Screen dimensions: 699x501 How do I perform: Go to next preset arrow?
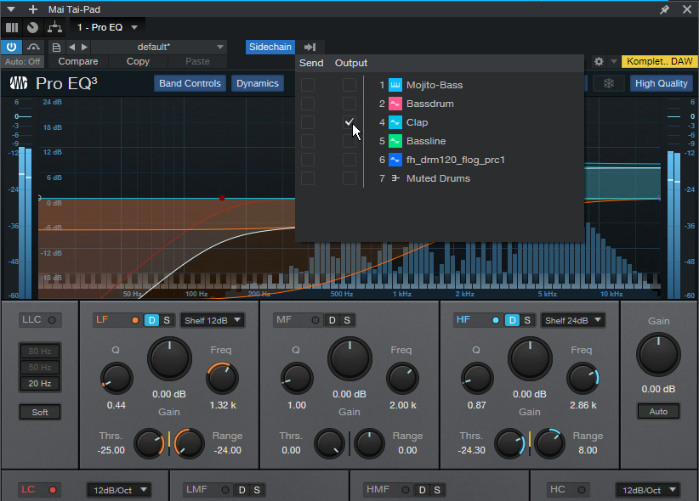[x=84, y=47]
